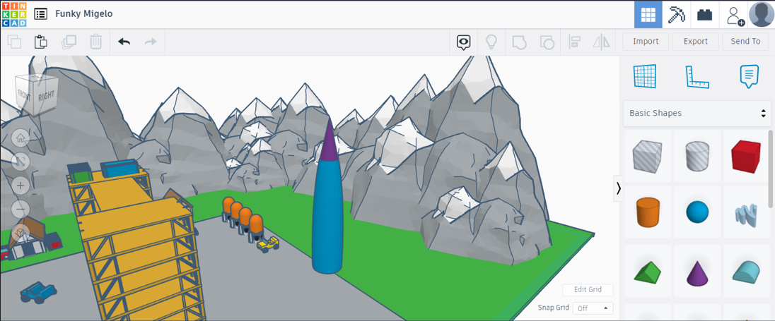Zoom in with the plus button

coord(21,186)
